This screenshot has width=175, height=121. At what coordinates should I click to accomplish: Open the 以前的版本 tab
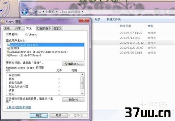click(44, 29)
